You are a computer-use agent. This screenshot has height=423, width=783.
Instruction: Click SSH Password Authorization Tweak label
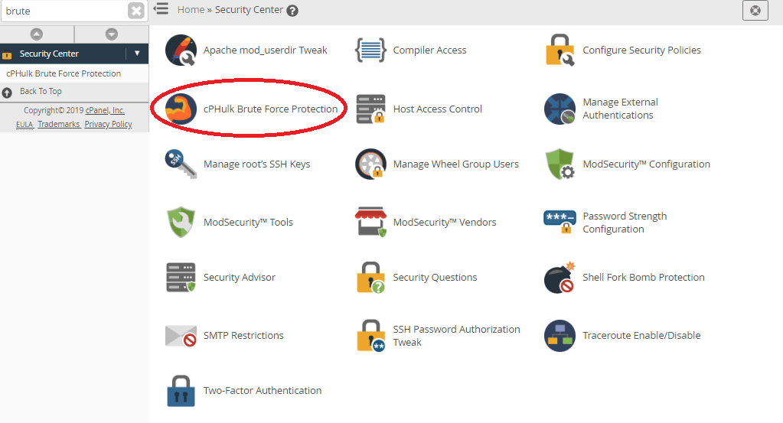[x=456, y=336]
